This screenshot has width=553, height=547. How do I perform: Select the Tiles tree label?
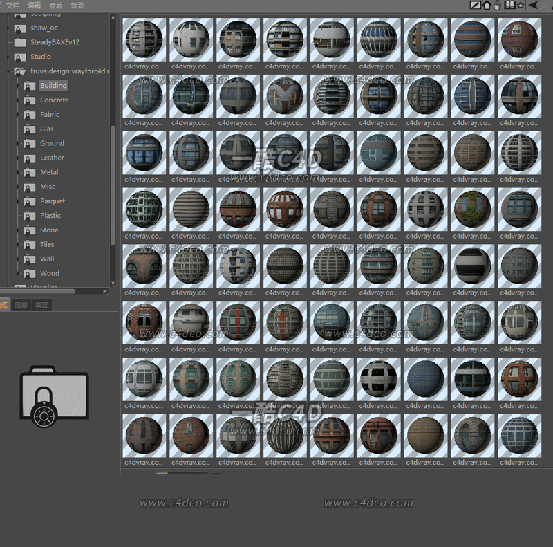(x=47, y=245)
